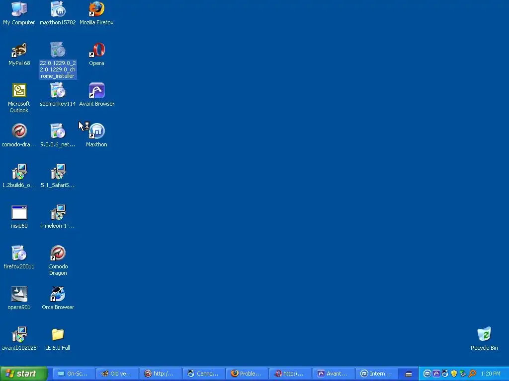Select the k-meleon-1-... setup icon

pos(58,217)
